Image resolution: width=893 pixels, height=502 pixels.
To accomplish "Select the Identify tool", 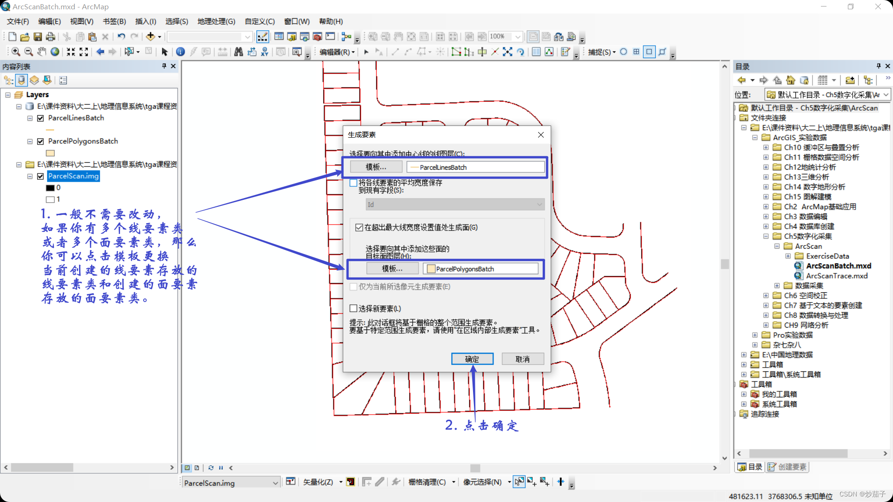I will 180,52.
